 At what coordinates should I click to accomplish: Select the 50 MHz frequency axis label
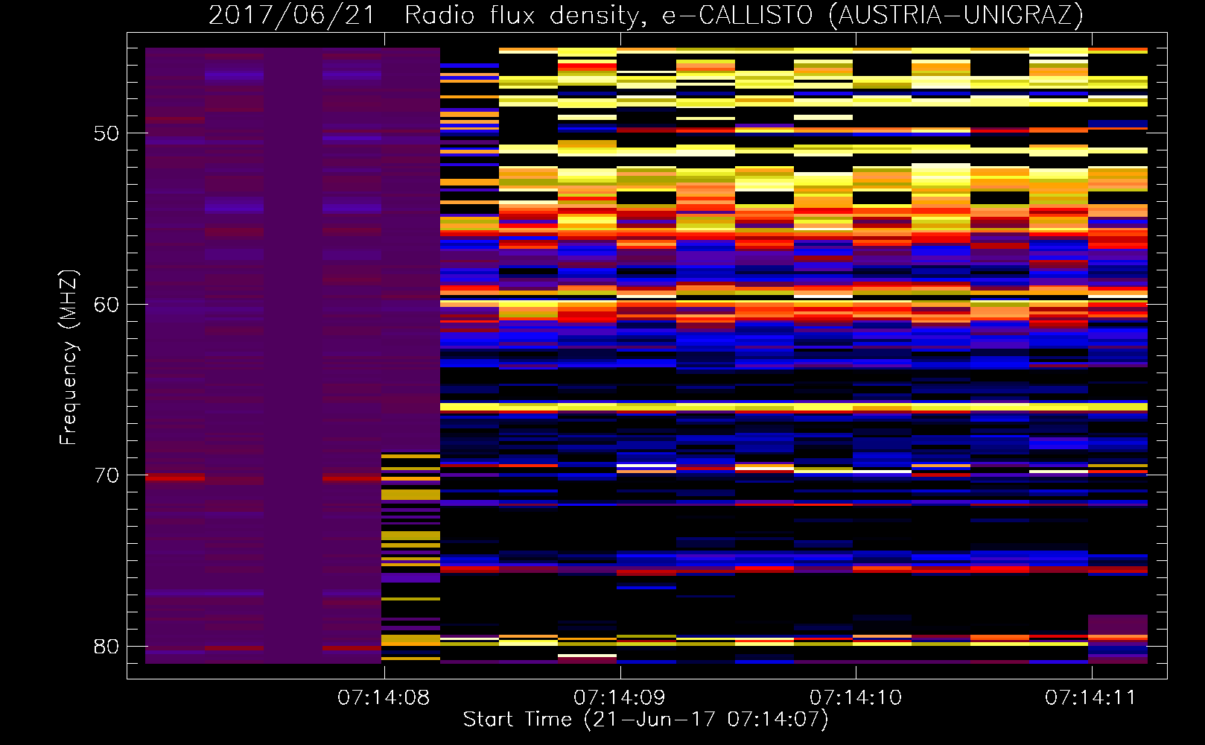[106, 133]
